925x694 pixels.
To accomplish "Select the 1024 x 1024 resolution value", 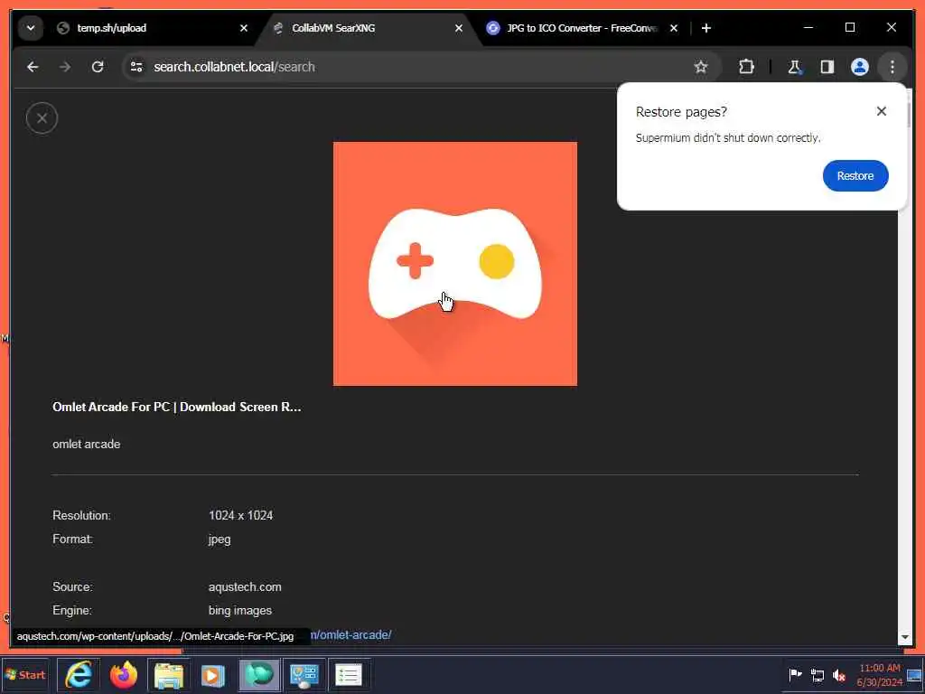I will [x=240, y=515].
